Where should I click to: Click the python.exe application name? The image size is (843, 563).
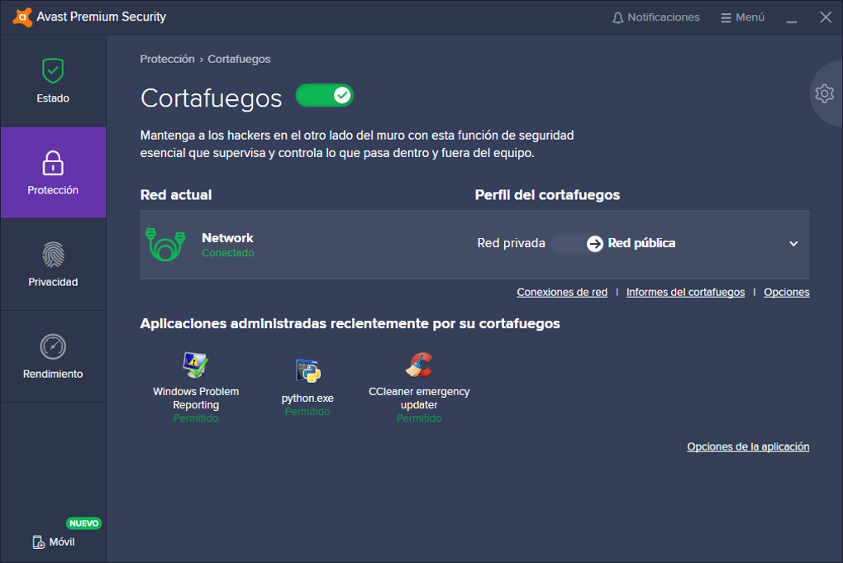point(307,398)
